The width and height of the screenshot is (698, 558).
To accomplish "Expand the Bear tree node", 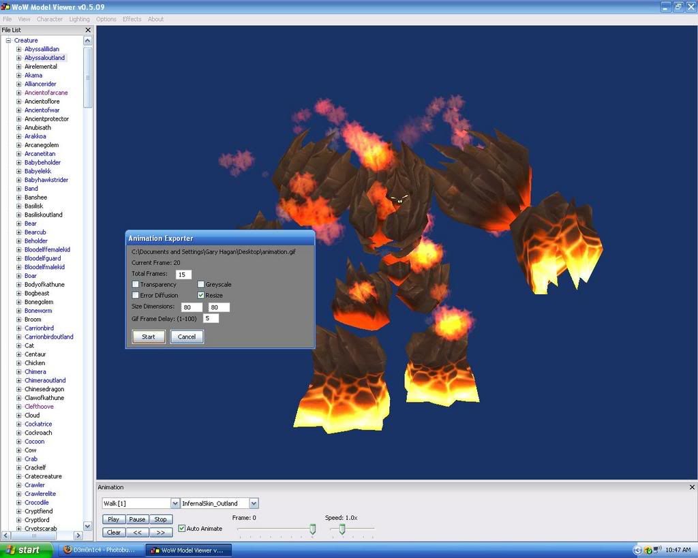I will [x=18, y=224].
